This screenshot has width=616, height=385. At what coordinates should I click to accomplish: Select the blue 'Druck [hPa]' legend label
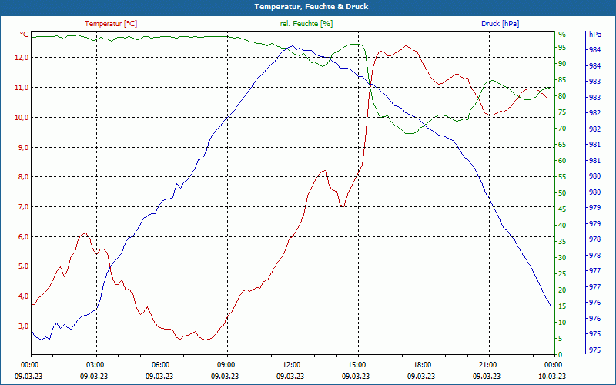pos(500,24)
